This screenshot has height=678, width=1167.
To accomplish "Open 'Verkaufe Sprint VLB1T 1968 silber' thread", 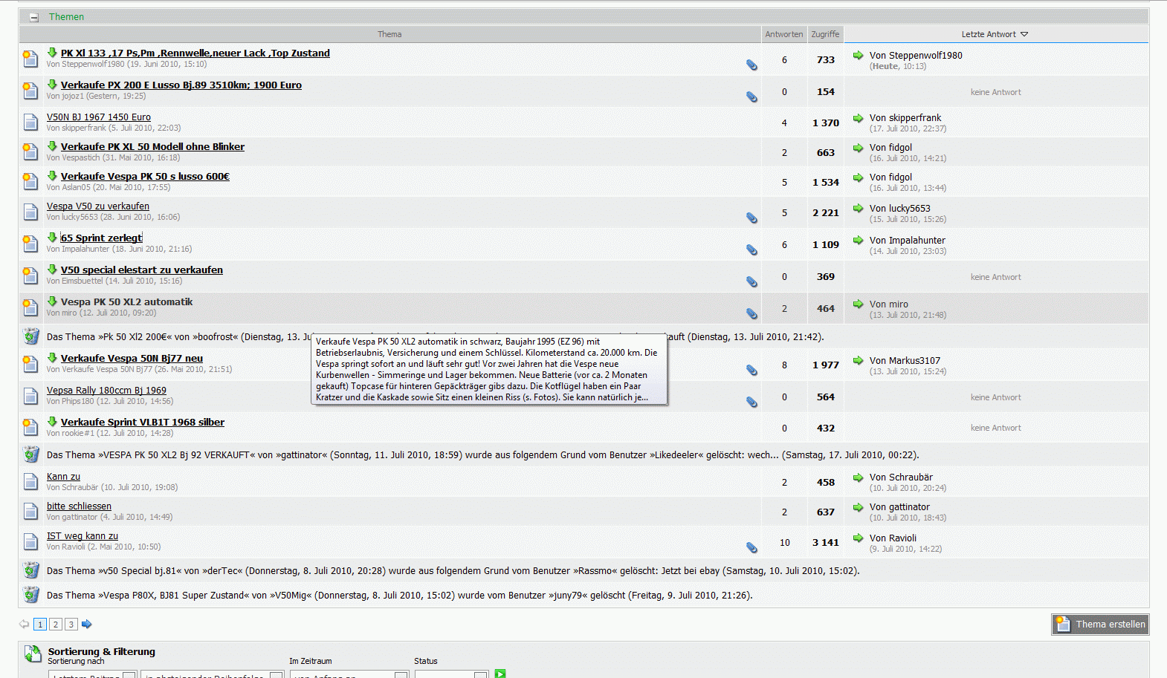I will click(x=142, y=422).
